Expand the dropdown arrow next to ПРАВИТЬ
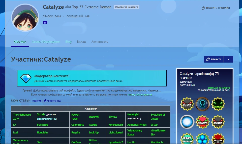 point(228,59)
